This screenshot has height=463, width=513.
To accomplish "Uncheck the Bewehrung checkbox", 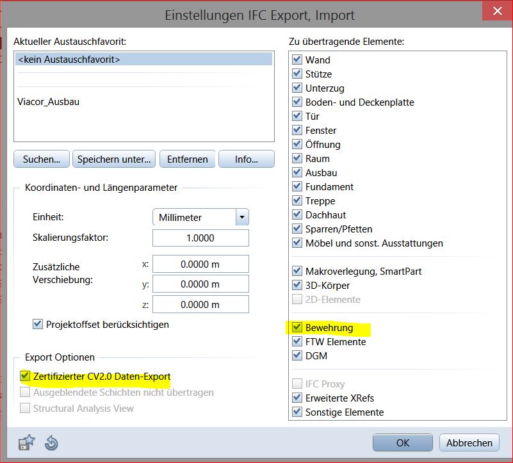I will (x=297, y=328).
